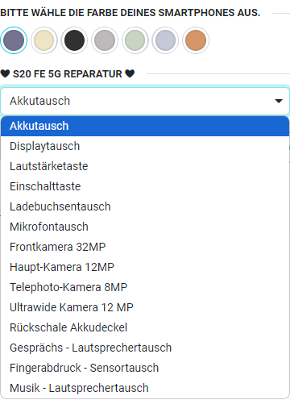The height and width of the screenshot is (400, 290).
Task: Choose Haupt-Kamera 12MP option
Action: click(x=145, y=267)
